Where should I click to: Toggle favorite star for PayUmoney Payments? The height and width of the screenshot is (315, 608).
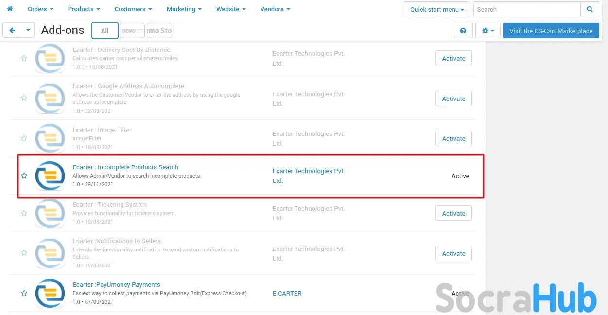coord(24,293)
